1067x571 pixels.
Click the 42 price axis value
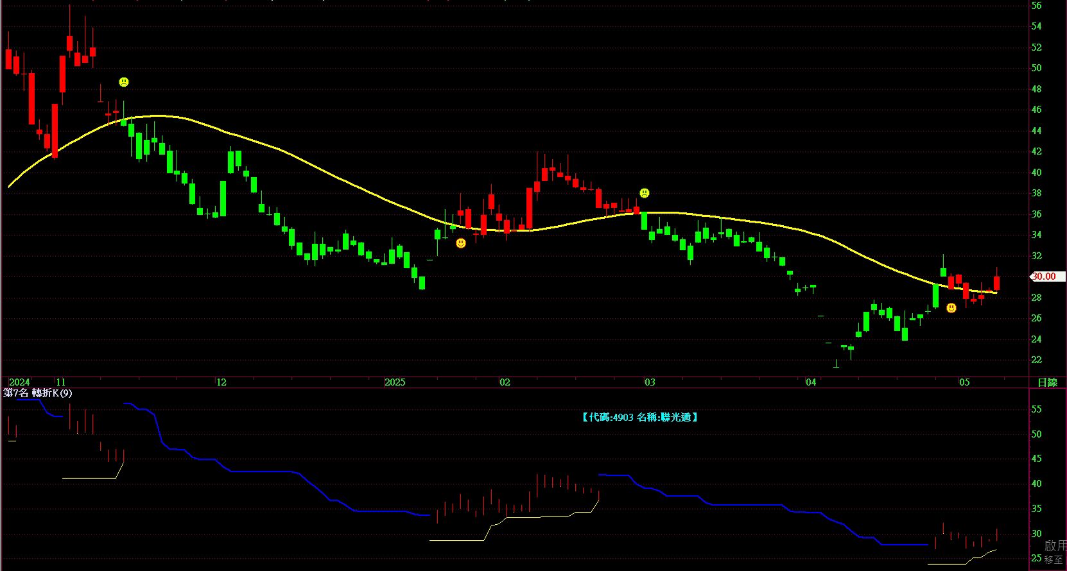click(1036, 151)
